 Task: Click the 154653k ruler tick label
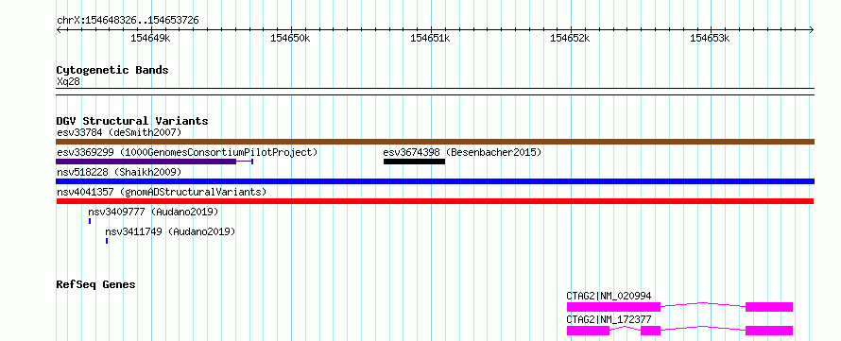[711, 39]
